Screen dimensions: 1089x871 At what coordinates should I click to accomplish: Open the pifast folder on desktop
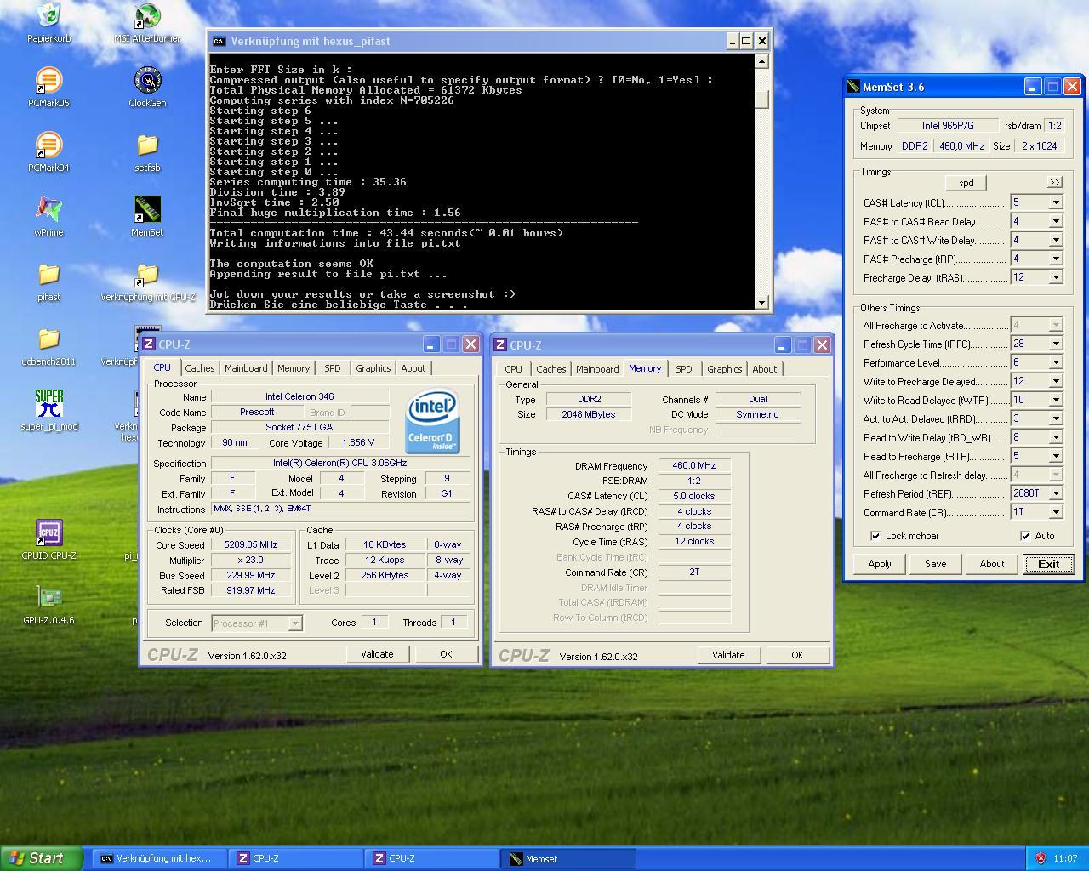48,281
